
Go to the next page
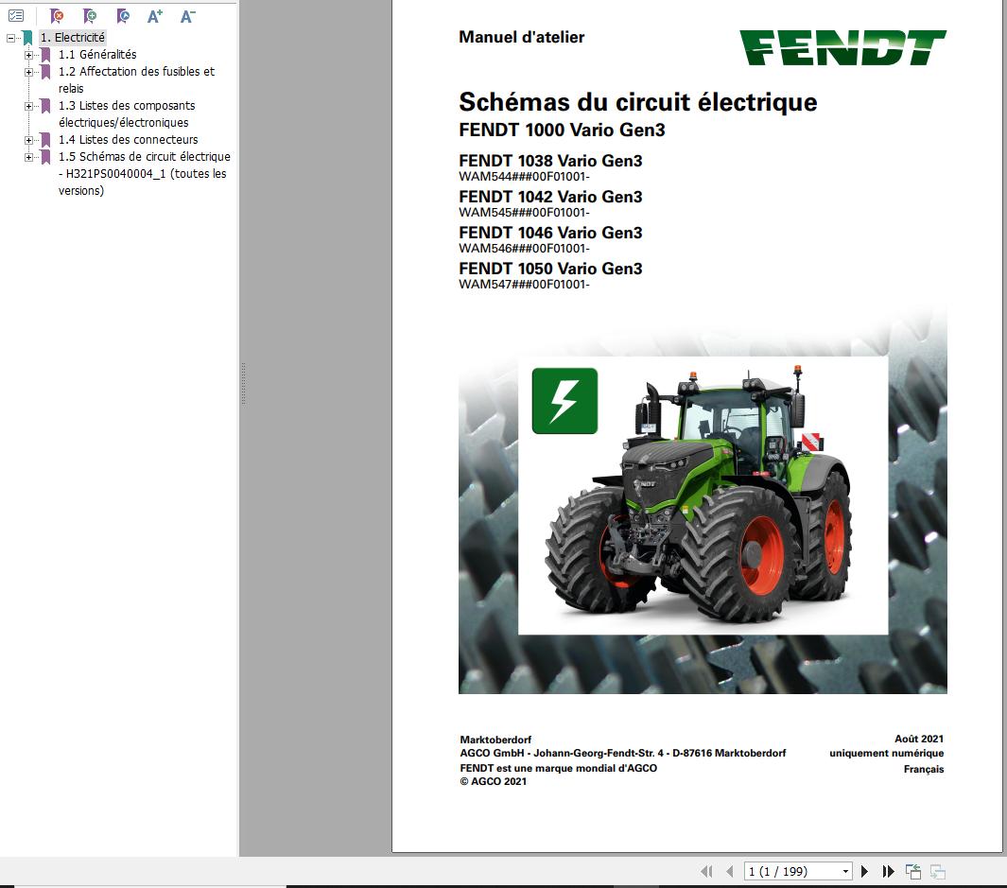point(864,871)
